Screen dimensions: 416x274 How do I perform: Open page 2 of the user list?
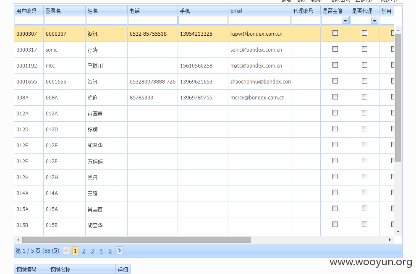click(84, 251)
